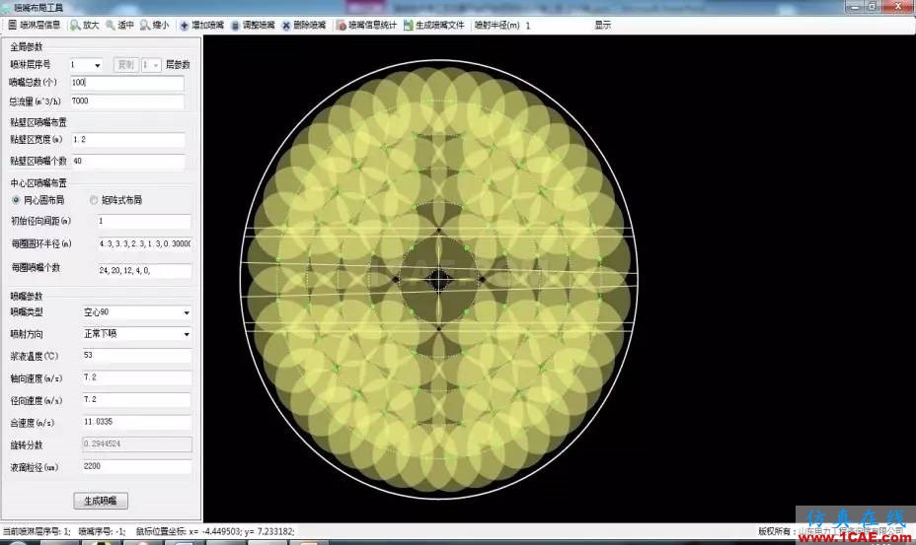
Task: Click the 径向速度 field showing 7.2
Action: coord(136,400)
